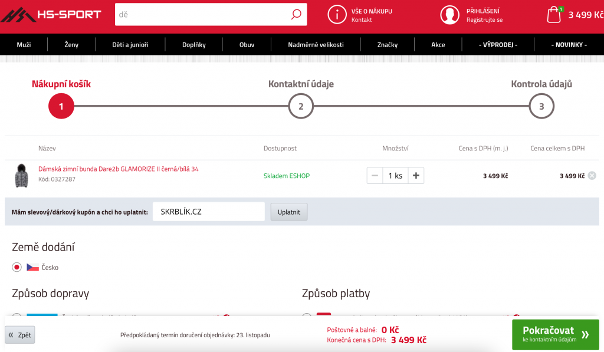Click the cart total 3 499 Kč in header

coord(586,15)
